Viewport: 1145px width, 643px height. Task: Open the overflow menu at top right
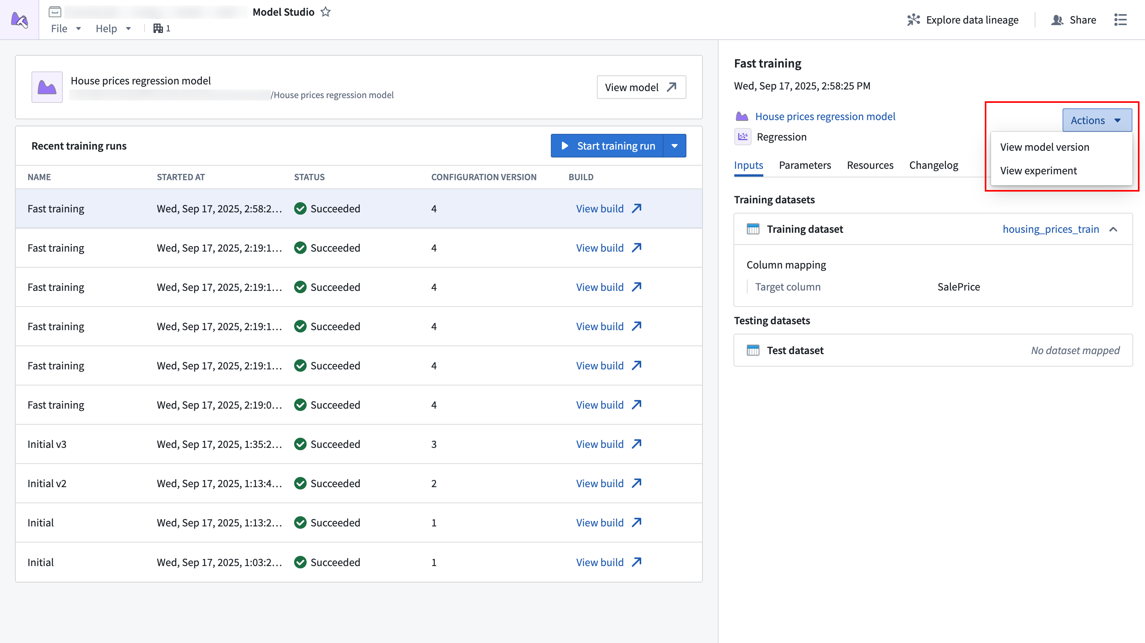pos(1121,20)
